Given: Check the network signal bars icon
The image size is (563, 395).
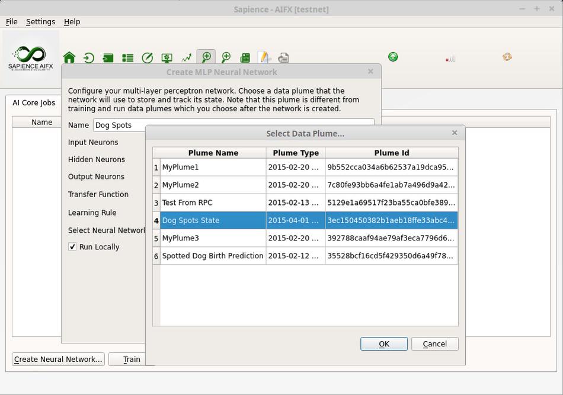Looking at the screenshot, I should click(x=450, y=58).
